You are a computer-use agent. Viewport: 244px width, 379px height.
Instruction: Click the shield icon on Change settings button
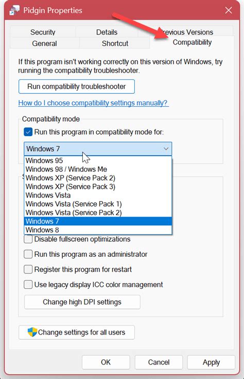coord(32,333)
